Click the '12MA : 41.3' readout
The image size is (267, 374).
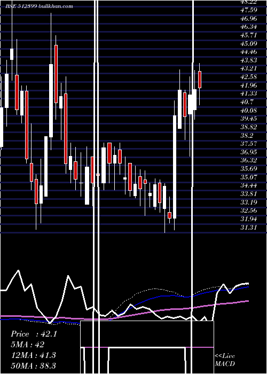point(33,355)
